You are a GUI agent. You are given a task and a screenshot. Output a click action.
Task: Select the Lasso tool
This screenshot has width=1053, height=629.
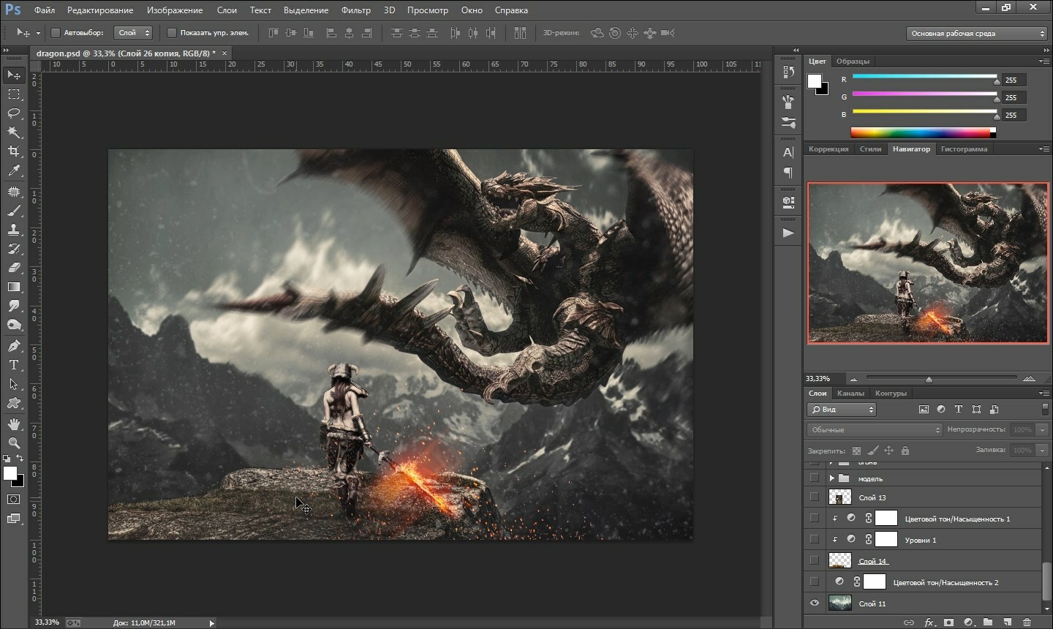(14, 113)
